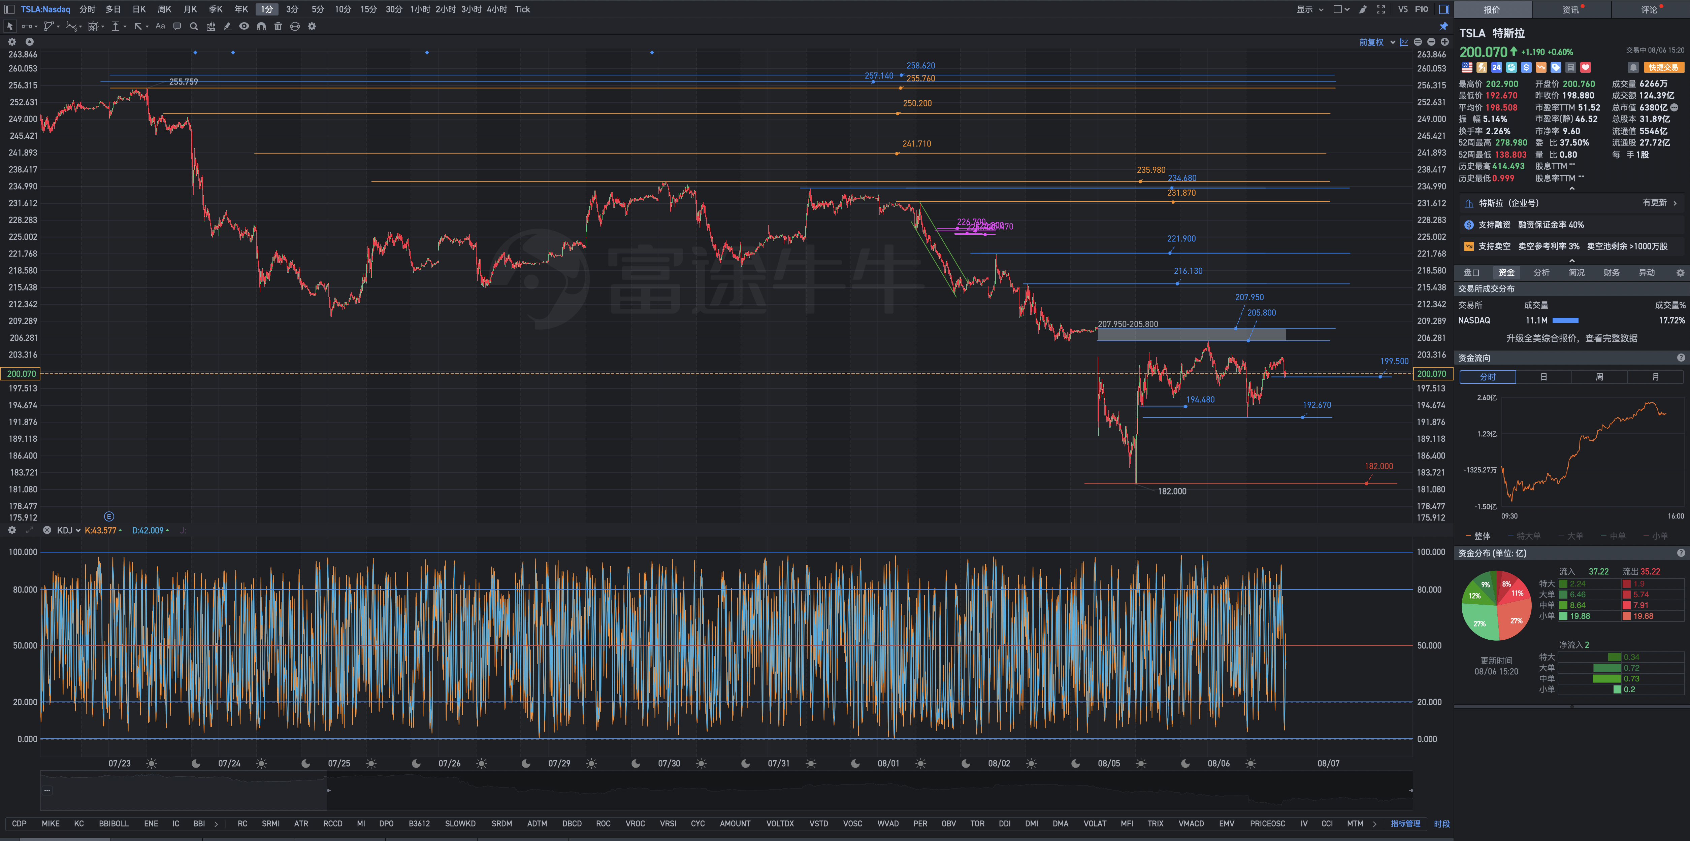Image resolution: width=1690 pixels, height=841 pixels.
Task: Click the red heart favorite icon
Action: 1586,67
